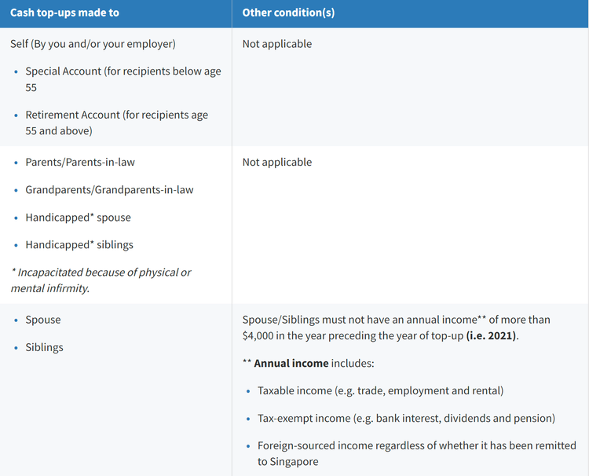Select the Grandparents/Grandparents-in-law bullet item
The width and height of the screenshot is (589, 476).
point(109,189)
